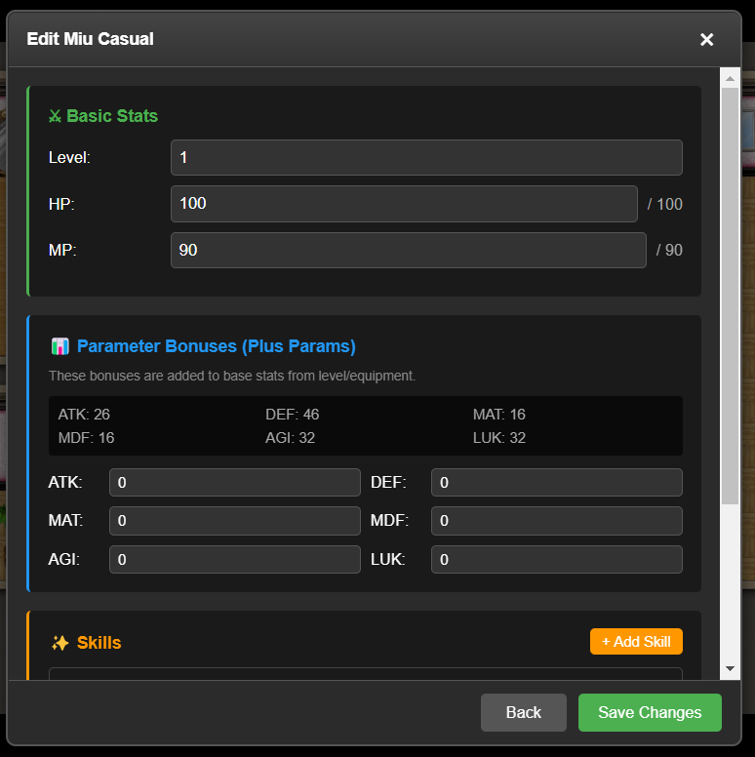Click the MAT bonus field
The width and height of the screenshot is (755, 757).
point(234,521)
